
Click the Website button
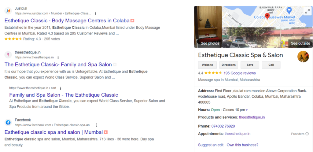click(208, 65)
